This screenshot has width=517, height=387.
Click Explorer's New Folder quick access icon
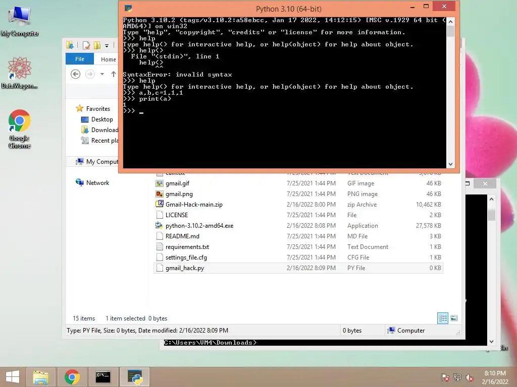[x=97, y=45]
